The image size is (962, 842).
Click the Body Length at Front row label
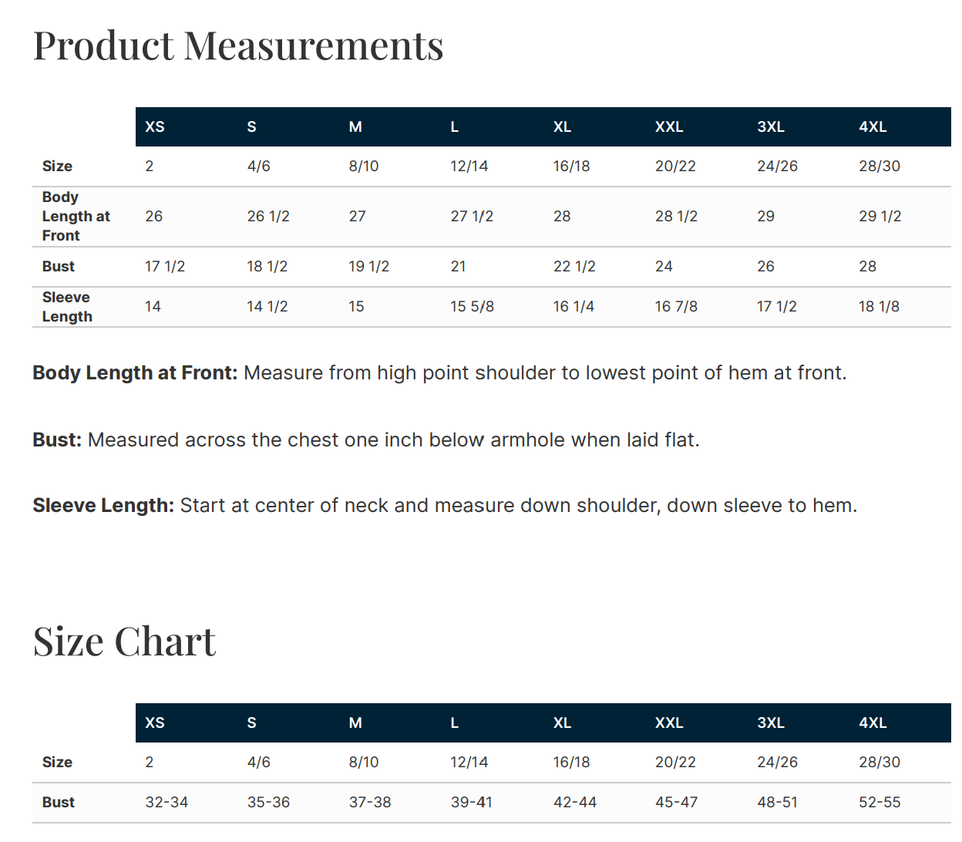pos(76,217)
